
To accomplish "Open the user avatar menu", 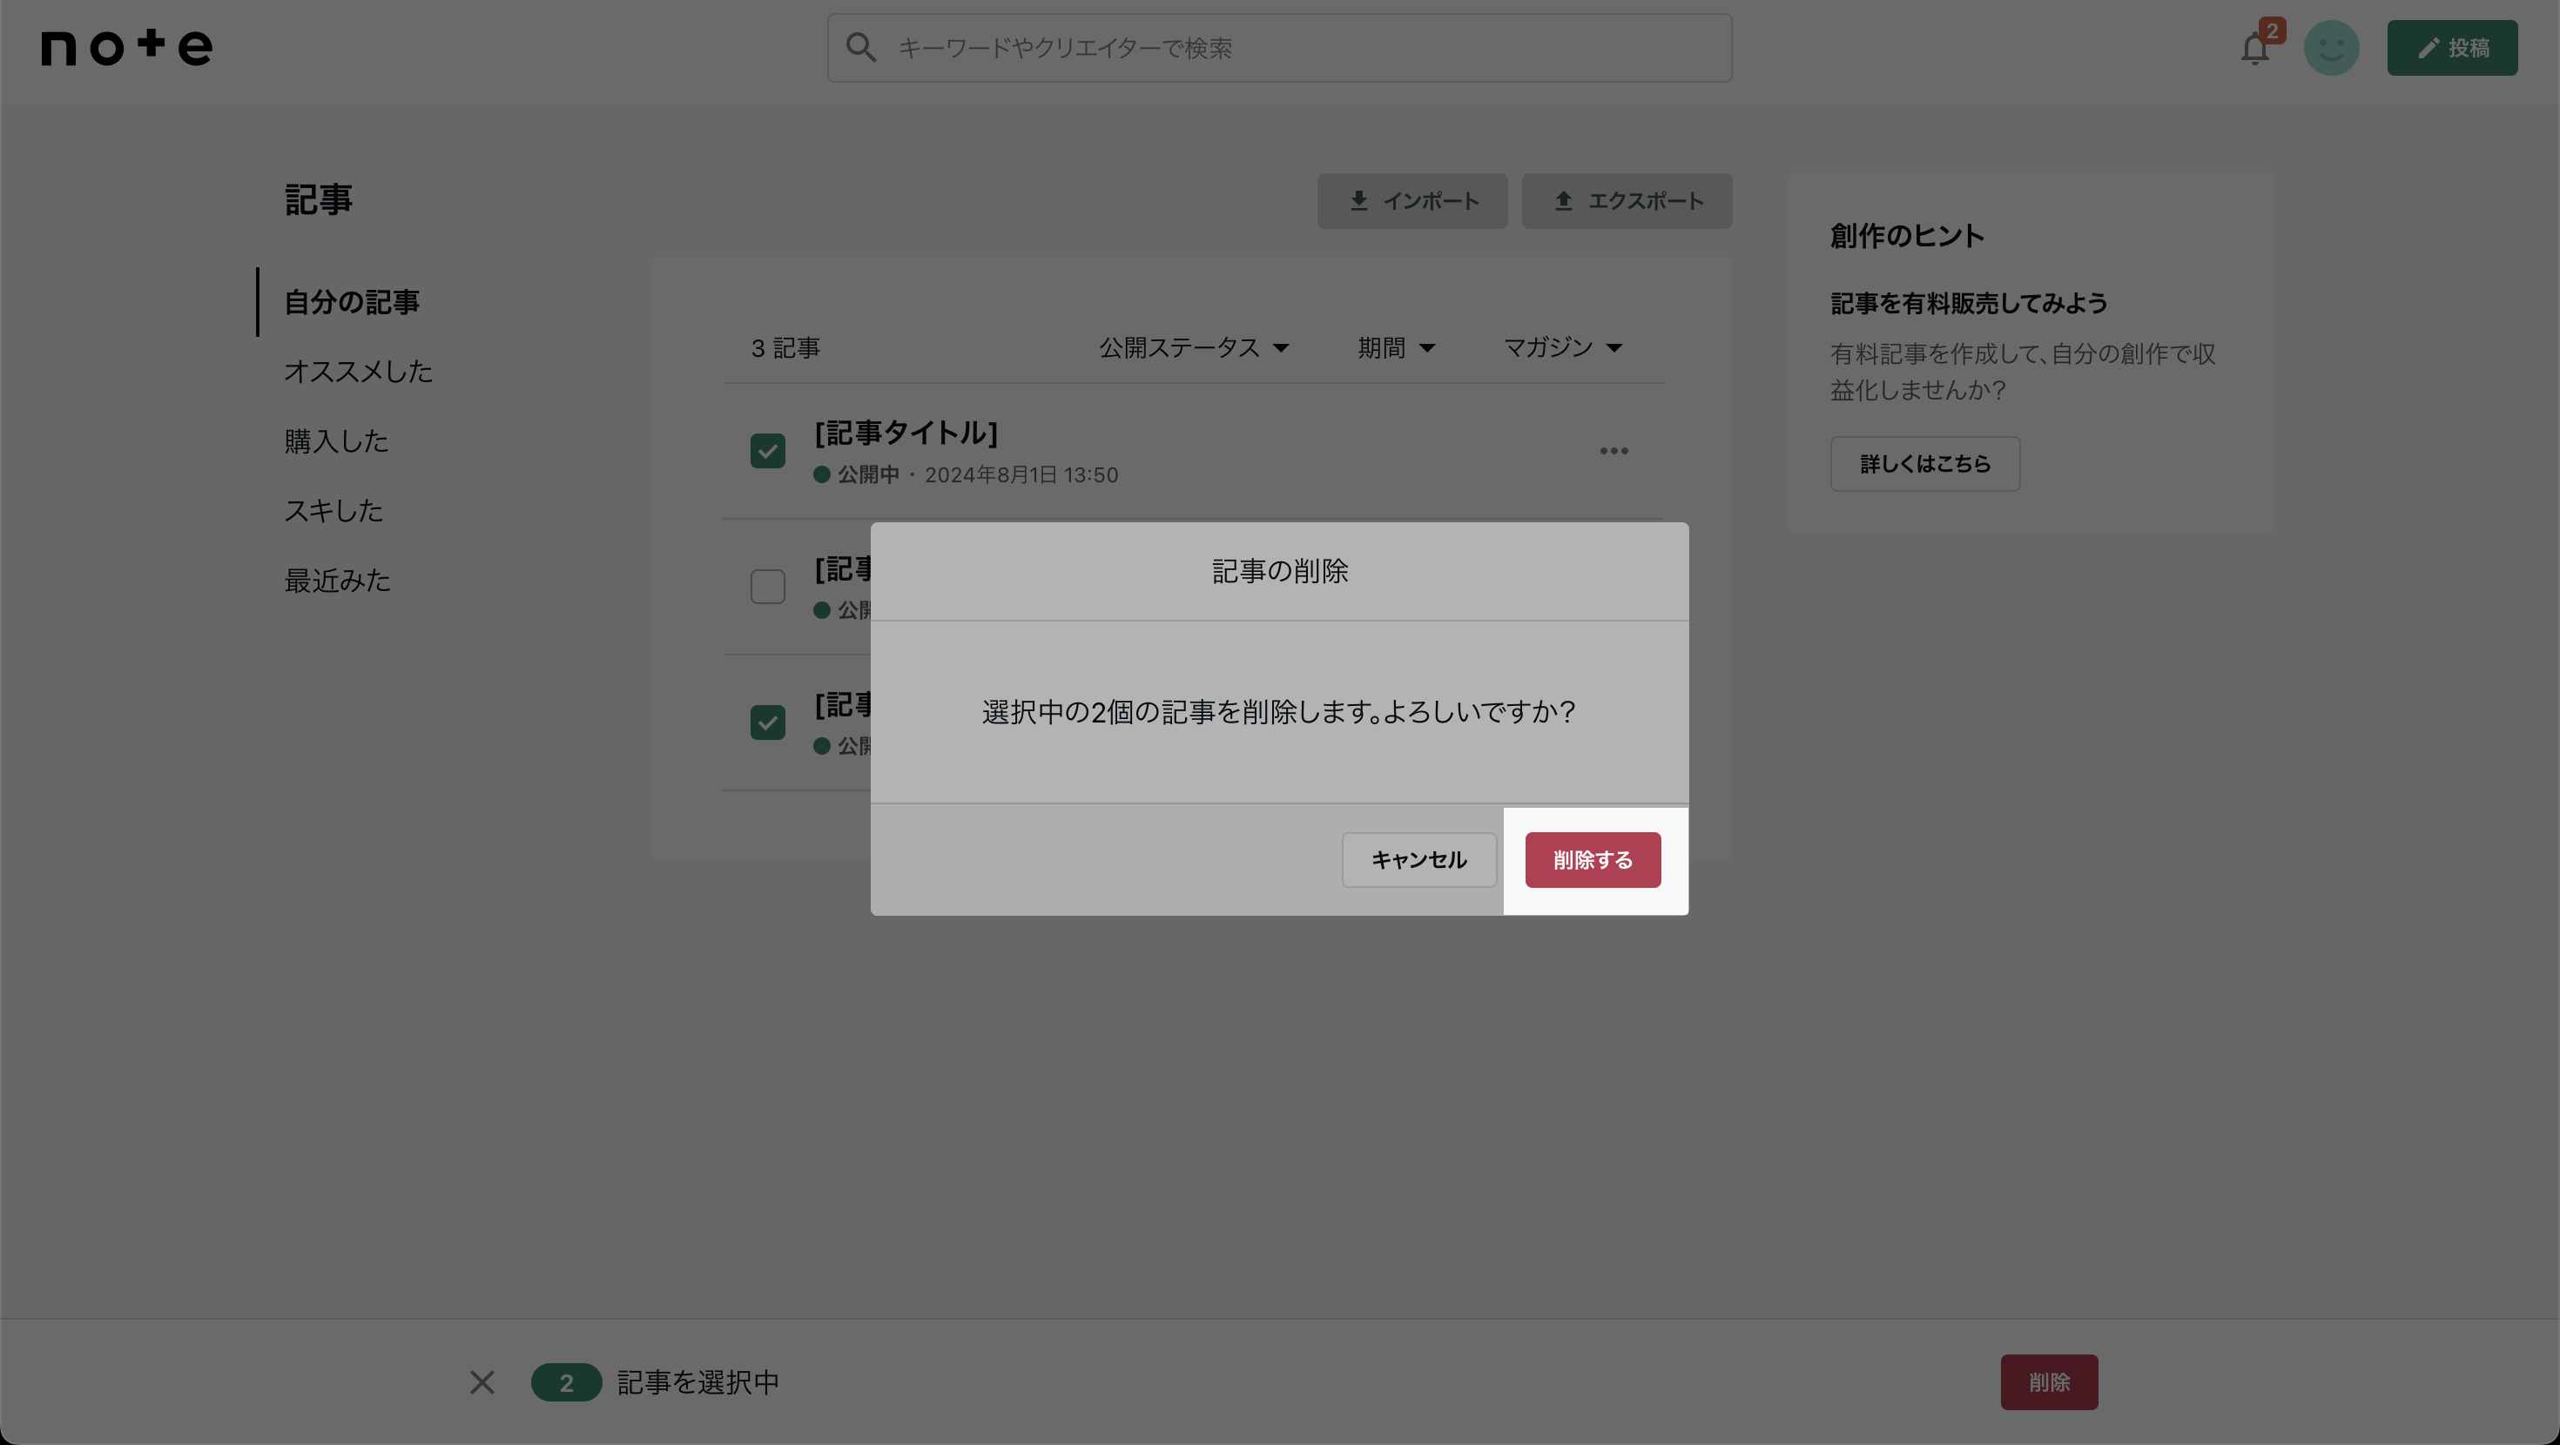I will pos(2332,48).
